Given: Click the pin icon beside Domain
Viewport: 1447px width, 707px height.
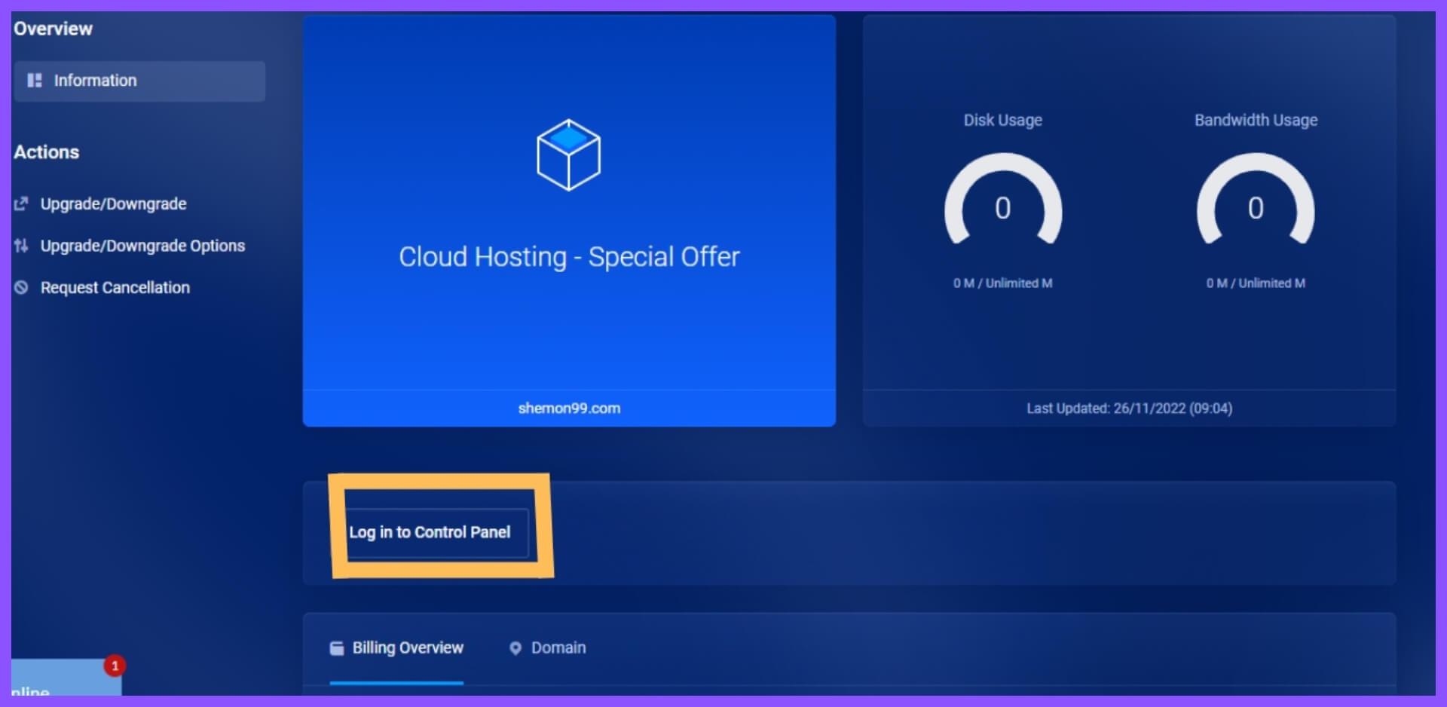Looking at the screenshot, I should coord(515,648).
